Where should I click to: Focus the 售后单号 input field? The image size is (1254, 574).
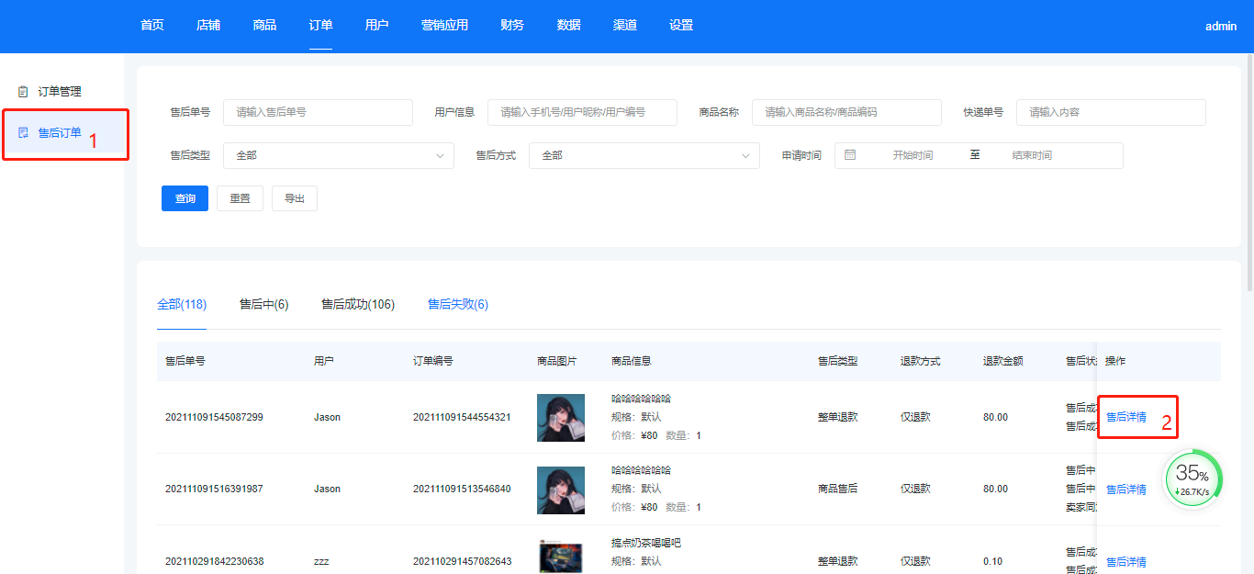318,112
